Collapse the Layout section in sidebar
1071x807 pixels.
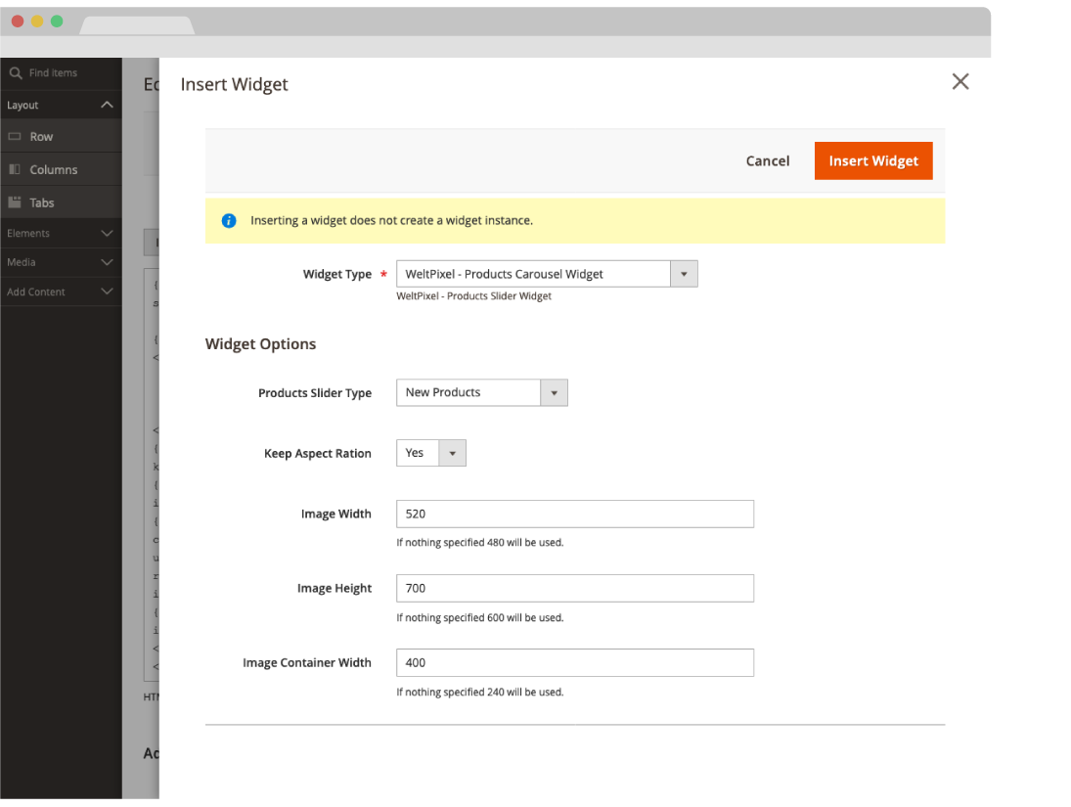pos(107,105)
